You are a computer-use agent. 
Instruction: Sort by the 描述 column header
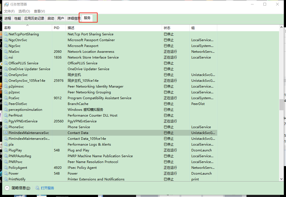[114, 28]
